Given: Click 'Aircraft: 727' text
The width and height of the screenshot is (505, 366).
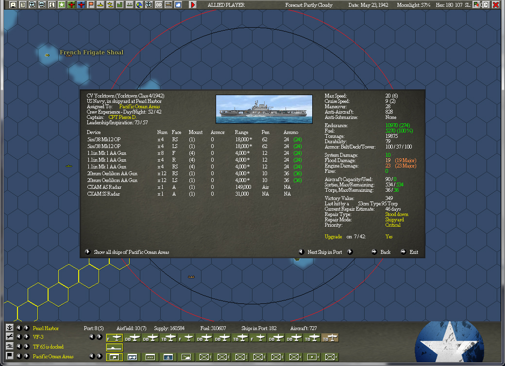Looking at the screenshot, I should point(303,328).
